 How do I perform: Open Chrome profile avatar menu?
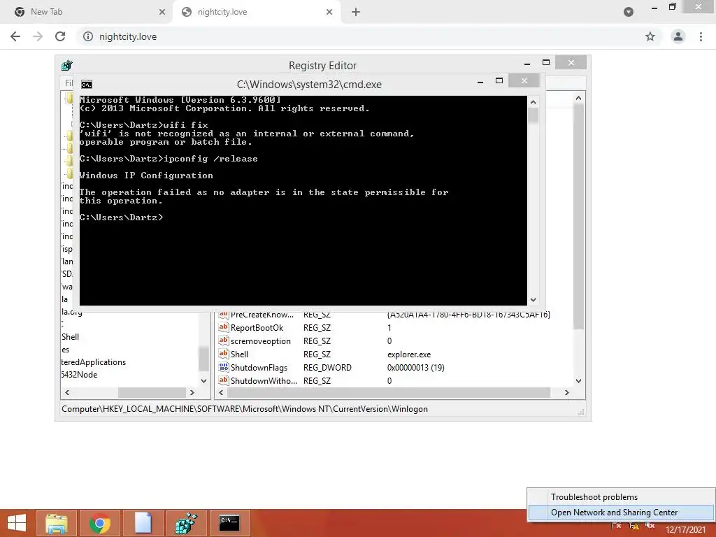click(678, 36)
